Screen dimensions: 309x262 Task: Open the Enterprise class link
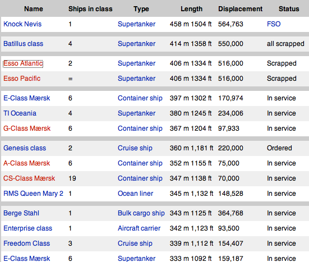tap(28, 228)
